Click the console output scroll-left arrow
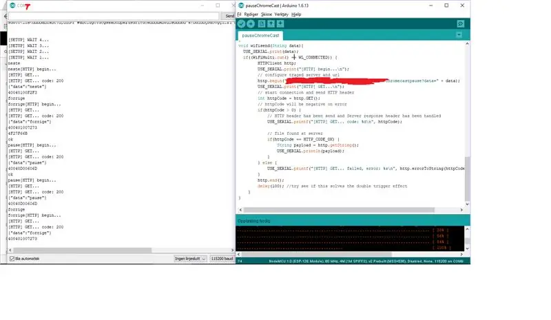551x320 pixels. click(x=238, y=254)
